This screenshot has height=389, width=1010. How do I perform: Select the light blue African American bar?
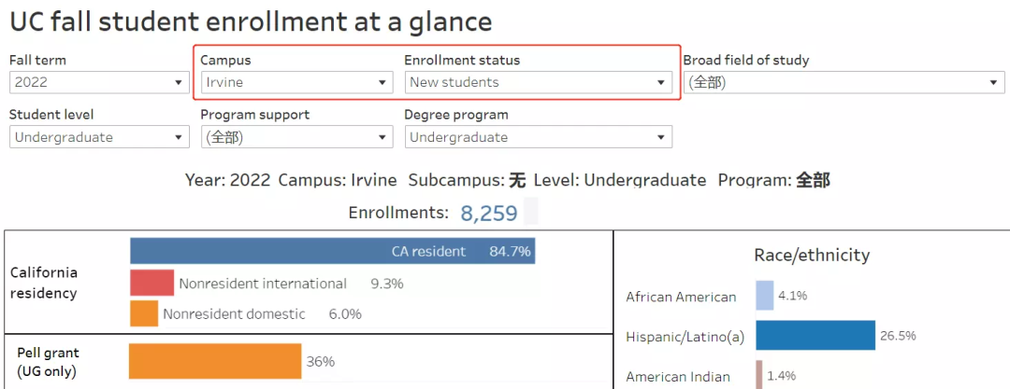(x=764, y=296)
